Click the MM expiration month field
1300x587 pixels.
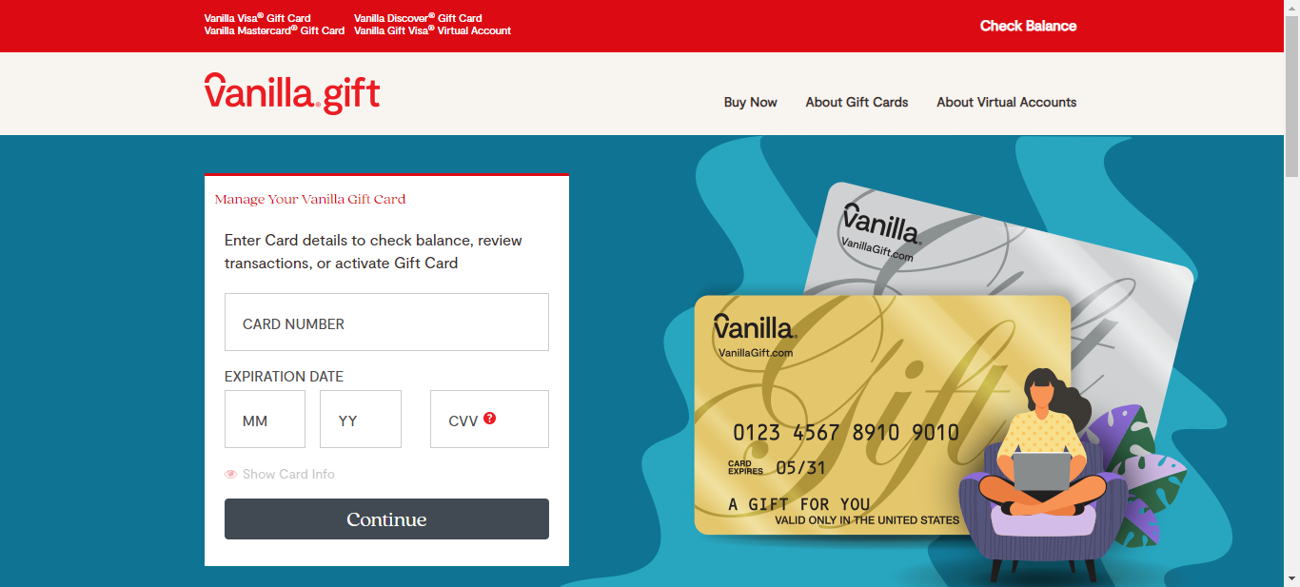265,419
